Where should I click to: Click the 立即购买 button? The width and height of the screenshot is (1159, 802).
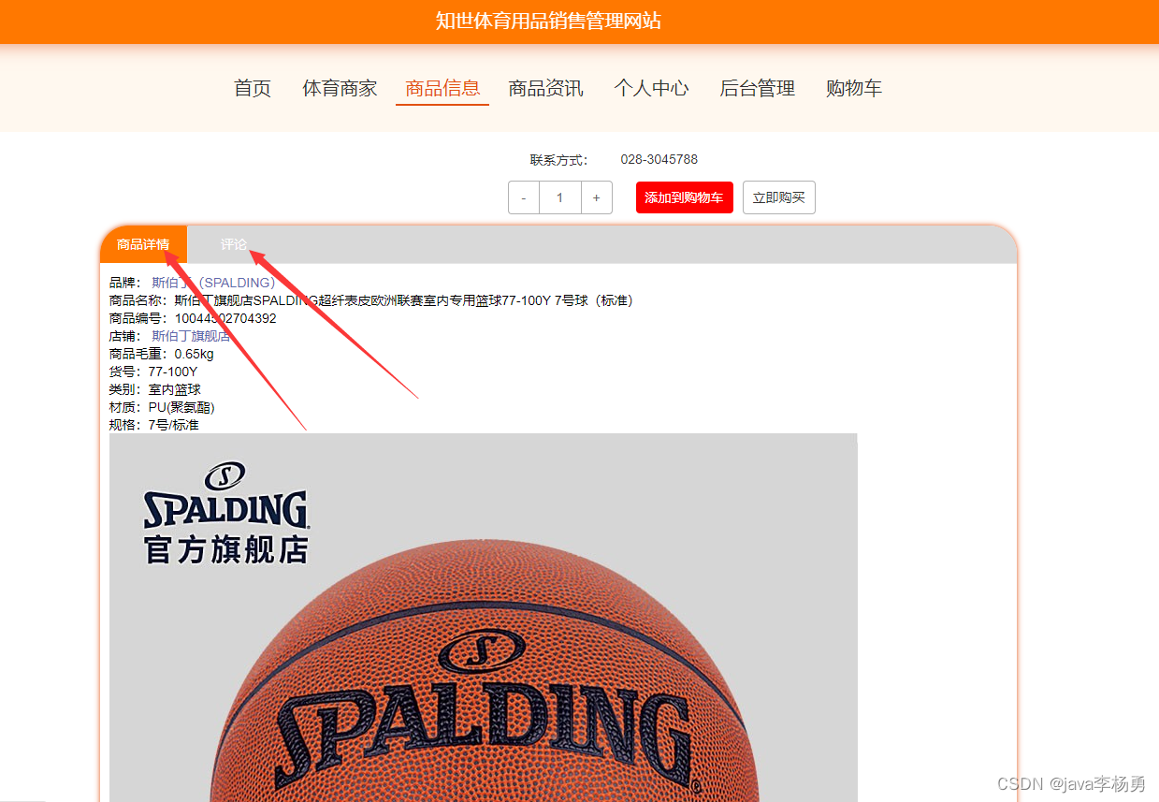779,197
